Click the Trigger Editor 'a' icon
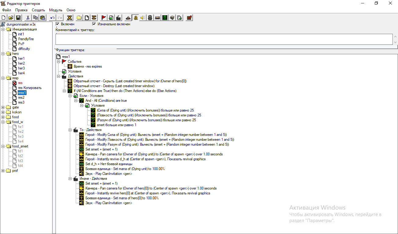Screen dimensions: 398x234 [x=136, y=18]
